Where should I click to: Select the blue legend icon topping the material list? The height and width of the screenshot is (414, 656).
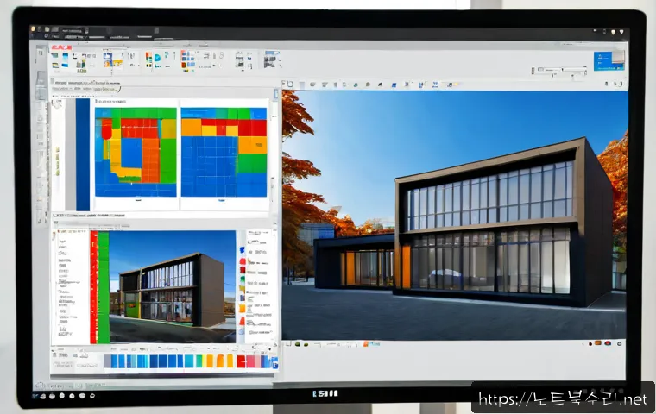click(242, 250)
